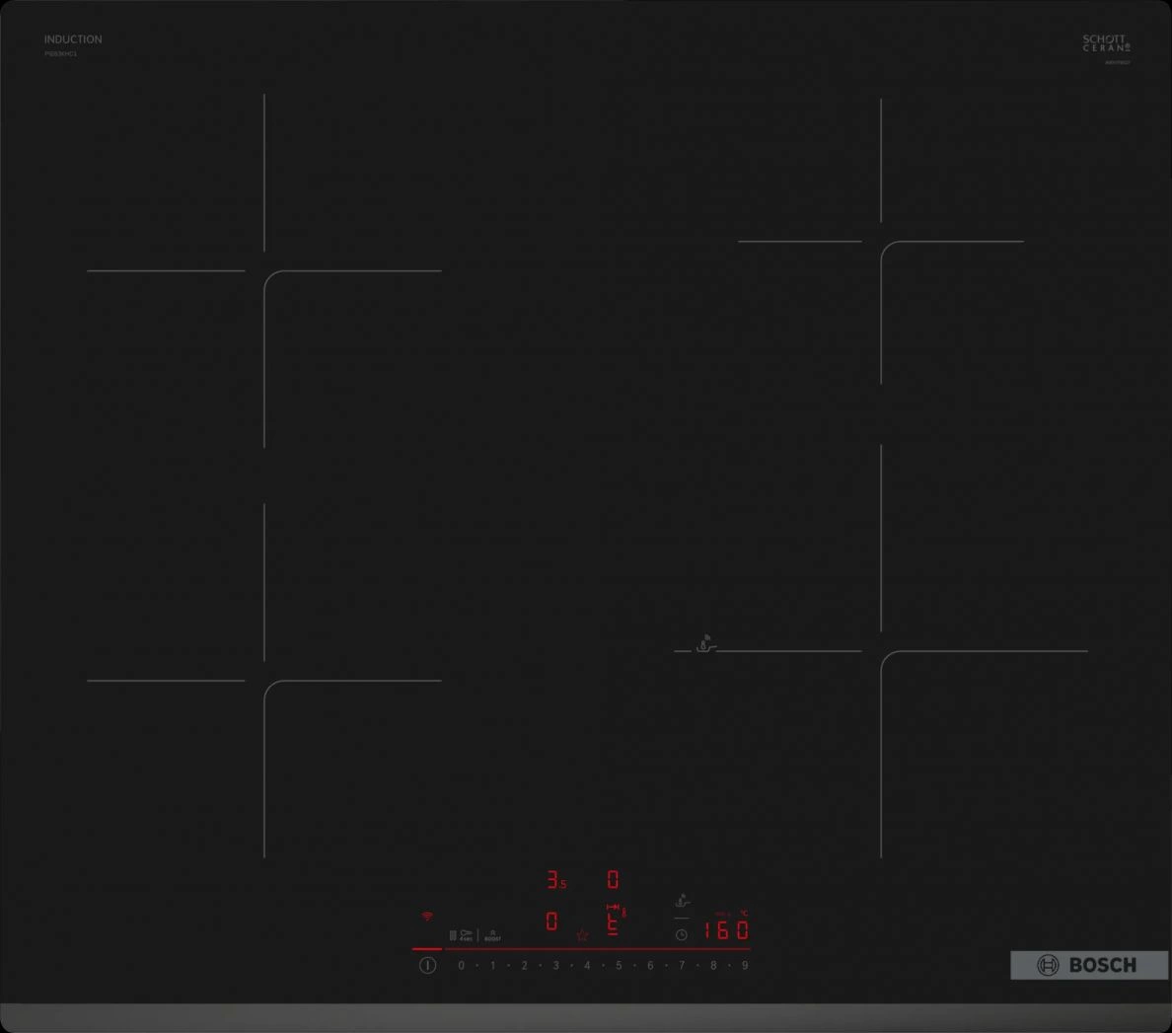Click the Bosch logo badge
The height and width of the screenshot is (1033, 1172).
[1088, 965]
